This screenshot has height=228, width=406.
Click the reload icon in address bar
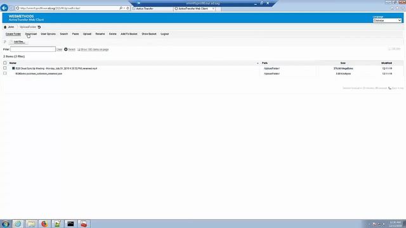coord(128,8)
